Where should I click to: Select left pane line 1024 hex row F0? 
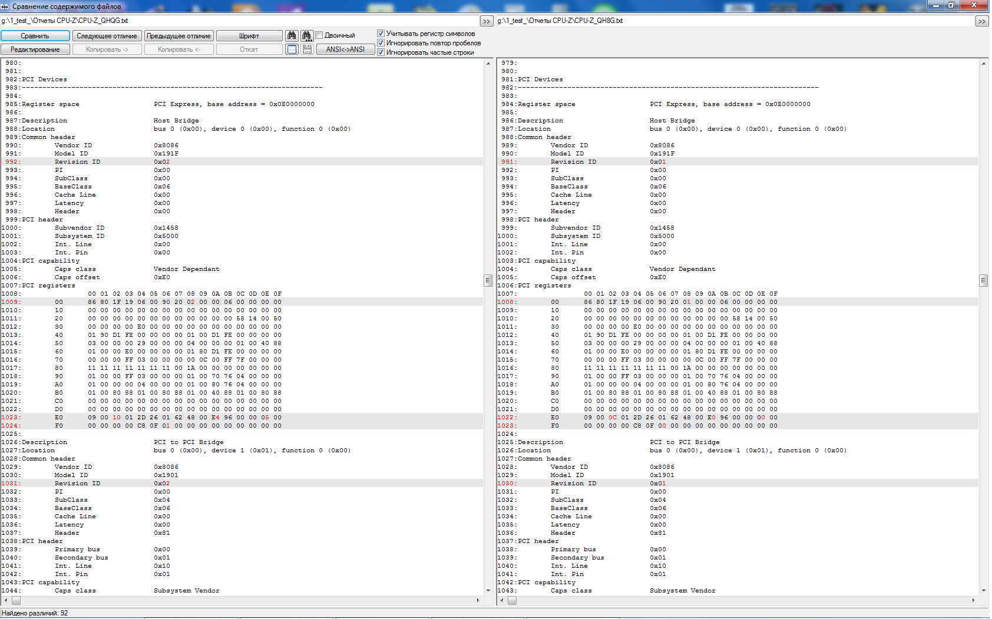point(242,426)
